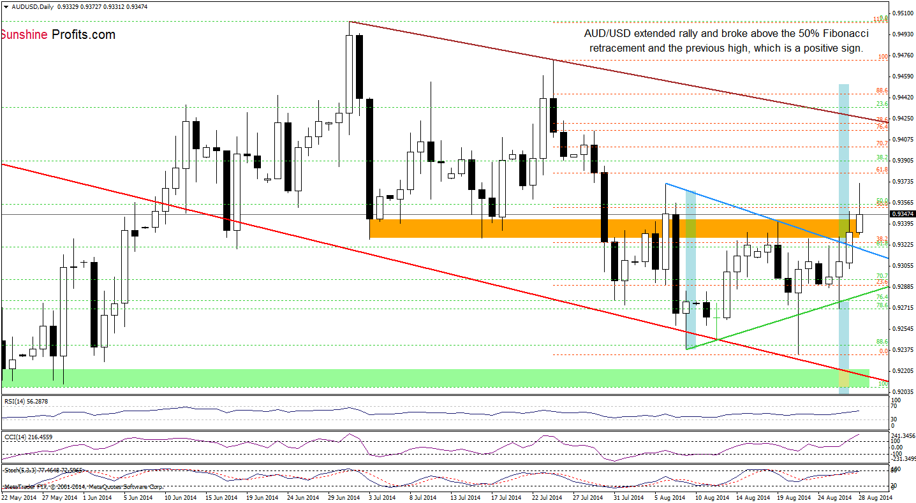Click the 0.92885 price axis label
This screenshot has height=503, width=916.
pyautogui.click(x=904, y=286)
